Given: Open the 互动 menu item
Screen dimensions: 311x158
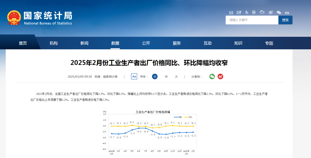Looking at the screenshot, I should click(207, 43).
